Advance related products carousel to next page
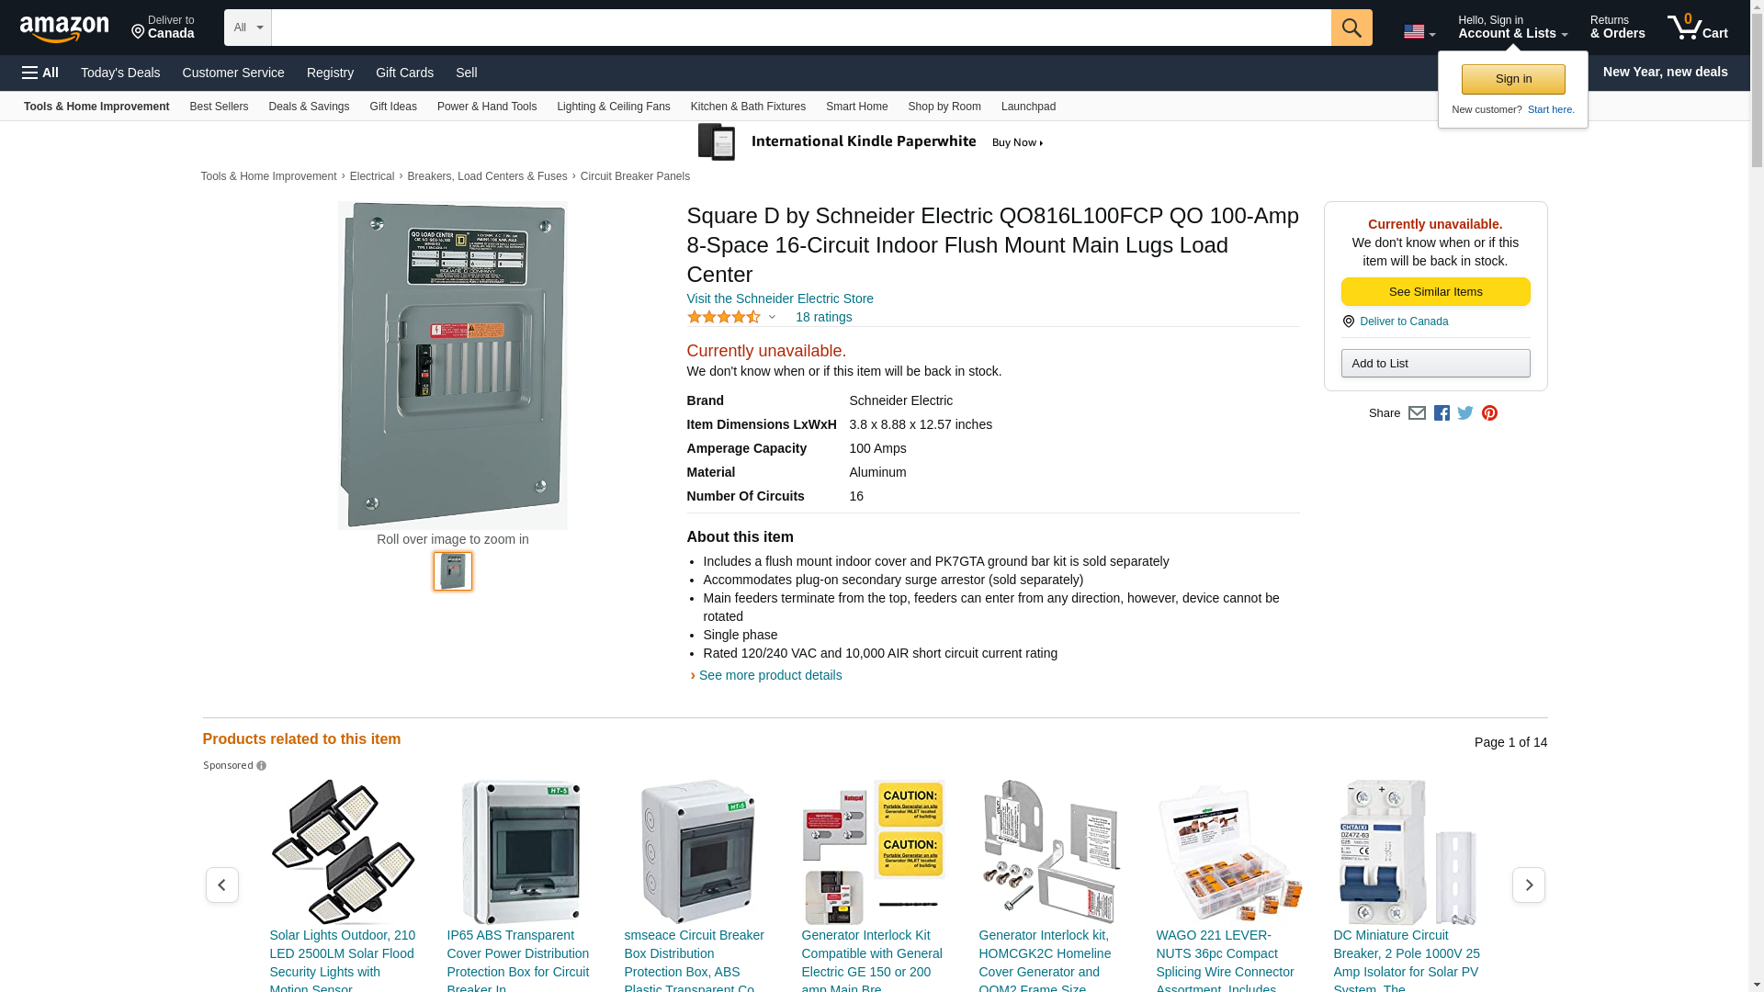The height and width of the screenshot is (992, 1764). [x=1528, y=885]
